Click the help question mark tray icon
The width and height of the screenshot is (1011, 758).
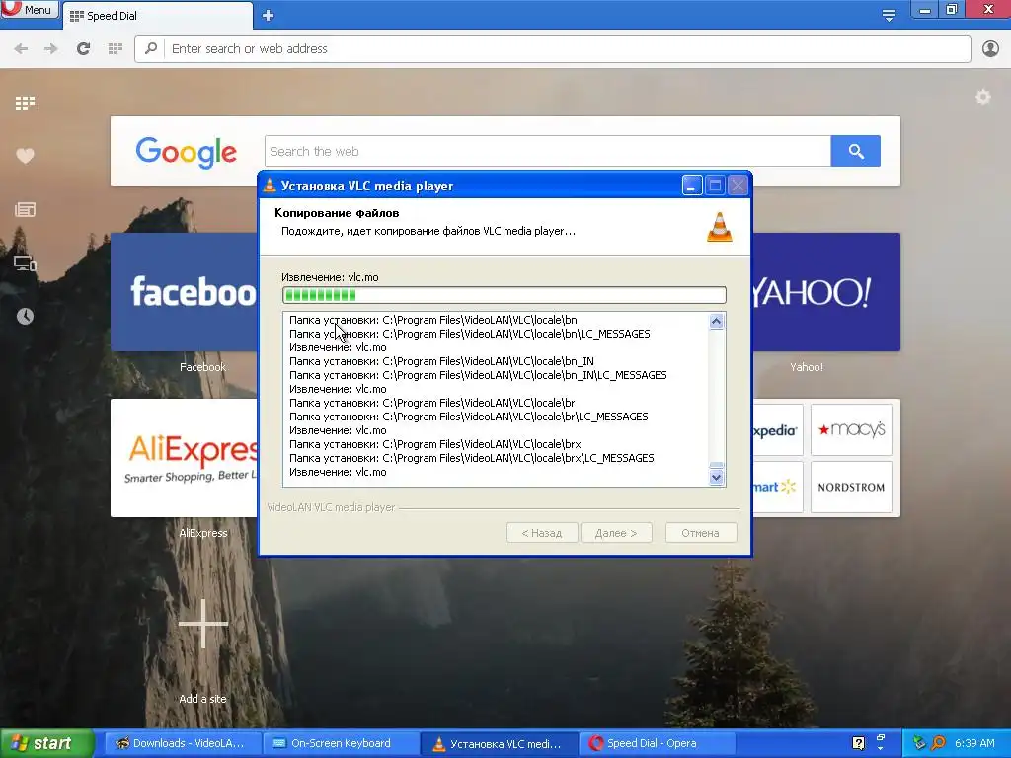click(858, 743)
